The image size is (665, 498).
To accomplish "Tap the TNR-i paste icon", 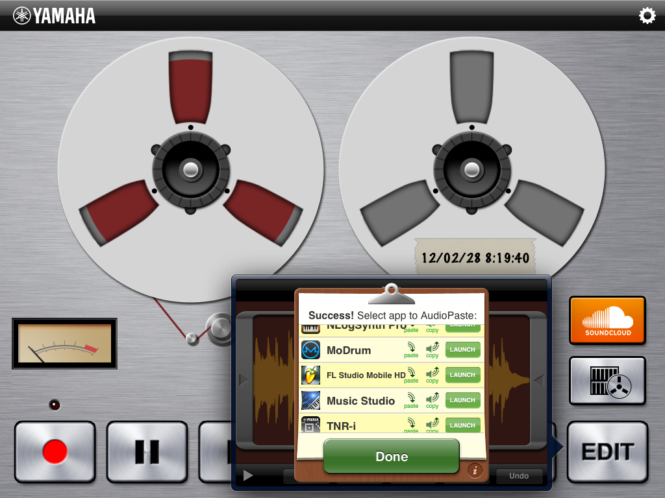I will click(411, 425).
